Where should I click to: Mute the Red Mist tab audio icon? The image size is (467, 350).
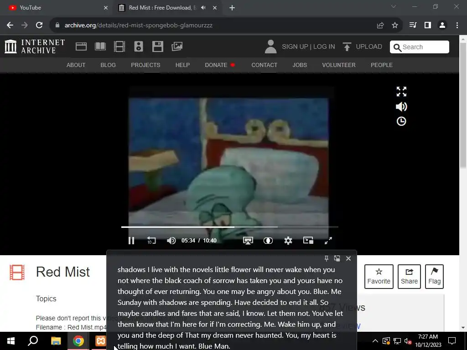pos(203,8)
